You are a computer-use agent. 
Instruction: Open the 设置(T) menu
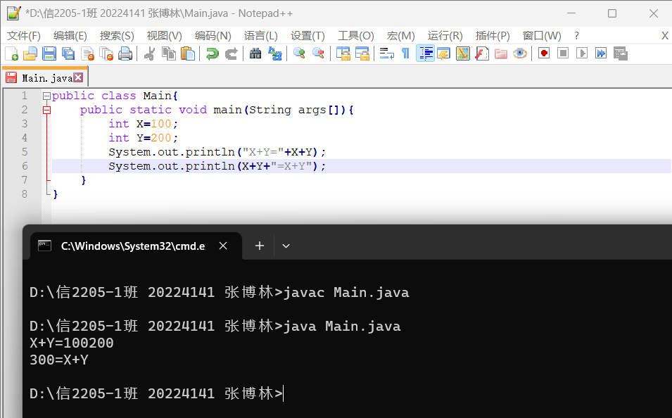point(308,36)
